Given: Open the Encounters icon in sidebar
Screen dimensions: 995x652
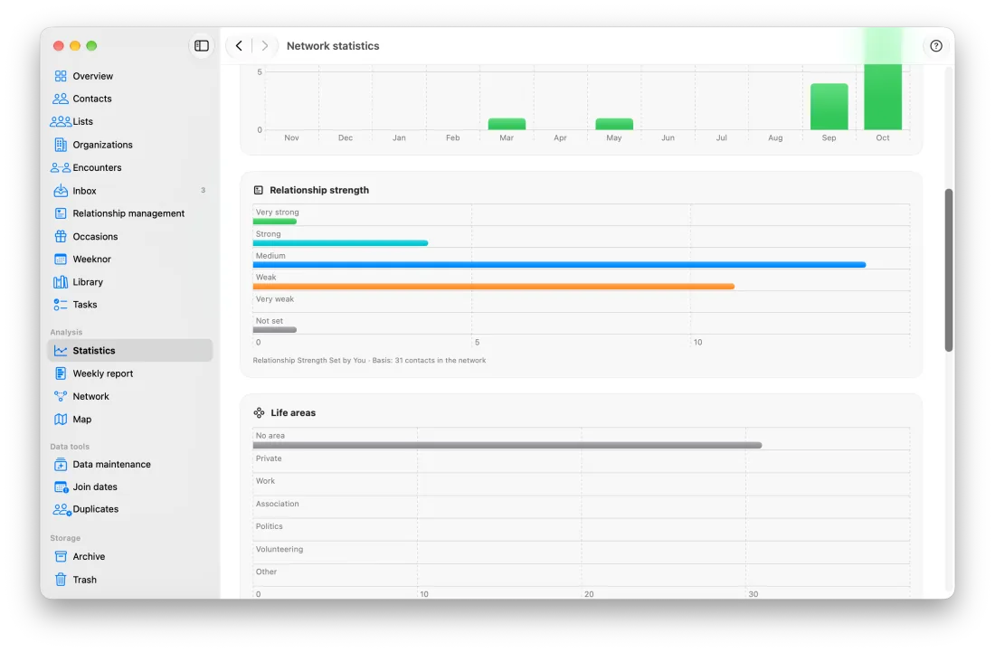Looking at the screenshot, I should pyautogui.click(x=61, y=167).
